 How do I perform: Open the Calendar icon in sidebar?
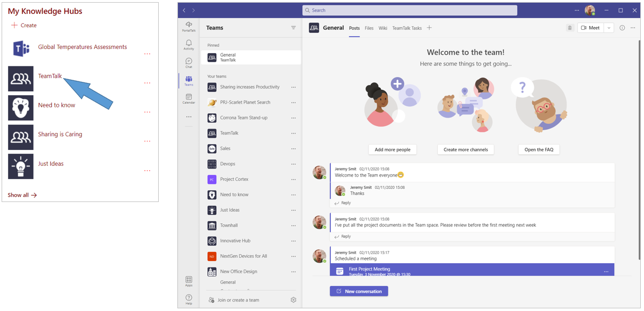pyautogui.click(x=189, y=99)
